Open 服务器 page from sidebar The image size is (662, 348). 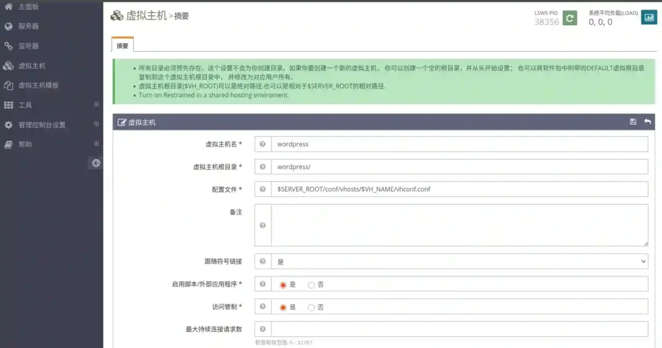(x=28, y=26)
